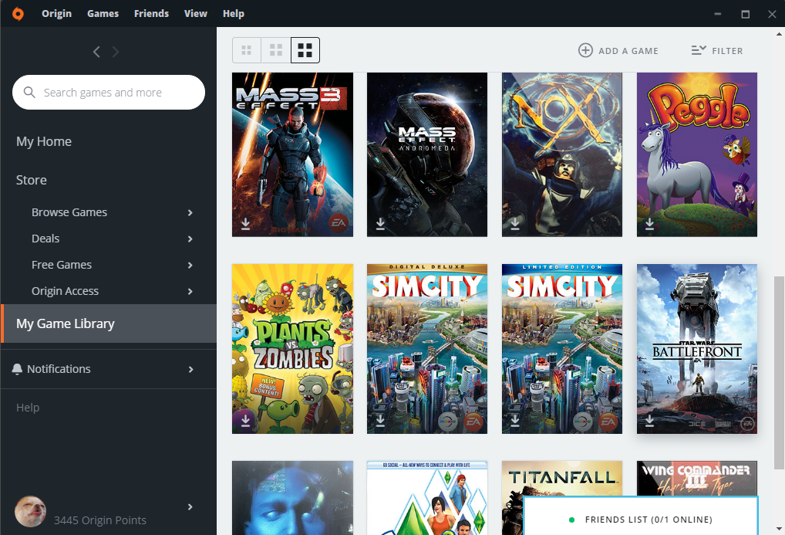This screenshot has width=785, height=535.
Task: Select the blue face cover game tile
Action: click(292, 498)
